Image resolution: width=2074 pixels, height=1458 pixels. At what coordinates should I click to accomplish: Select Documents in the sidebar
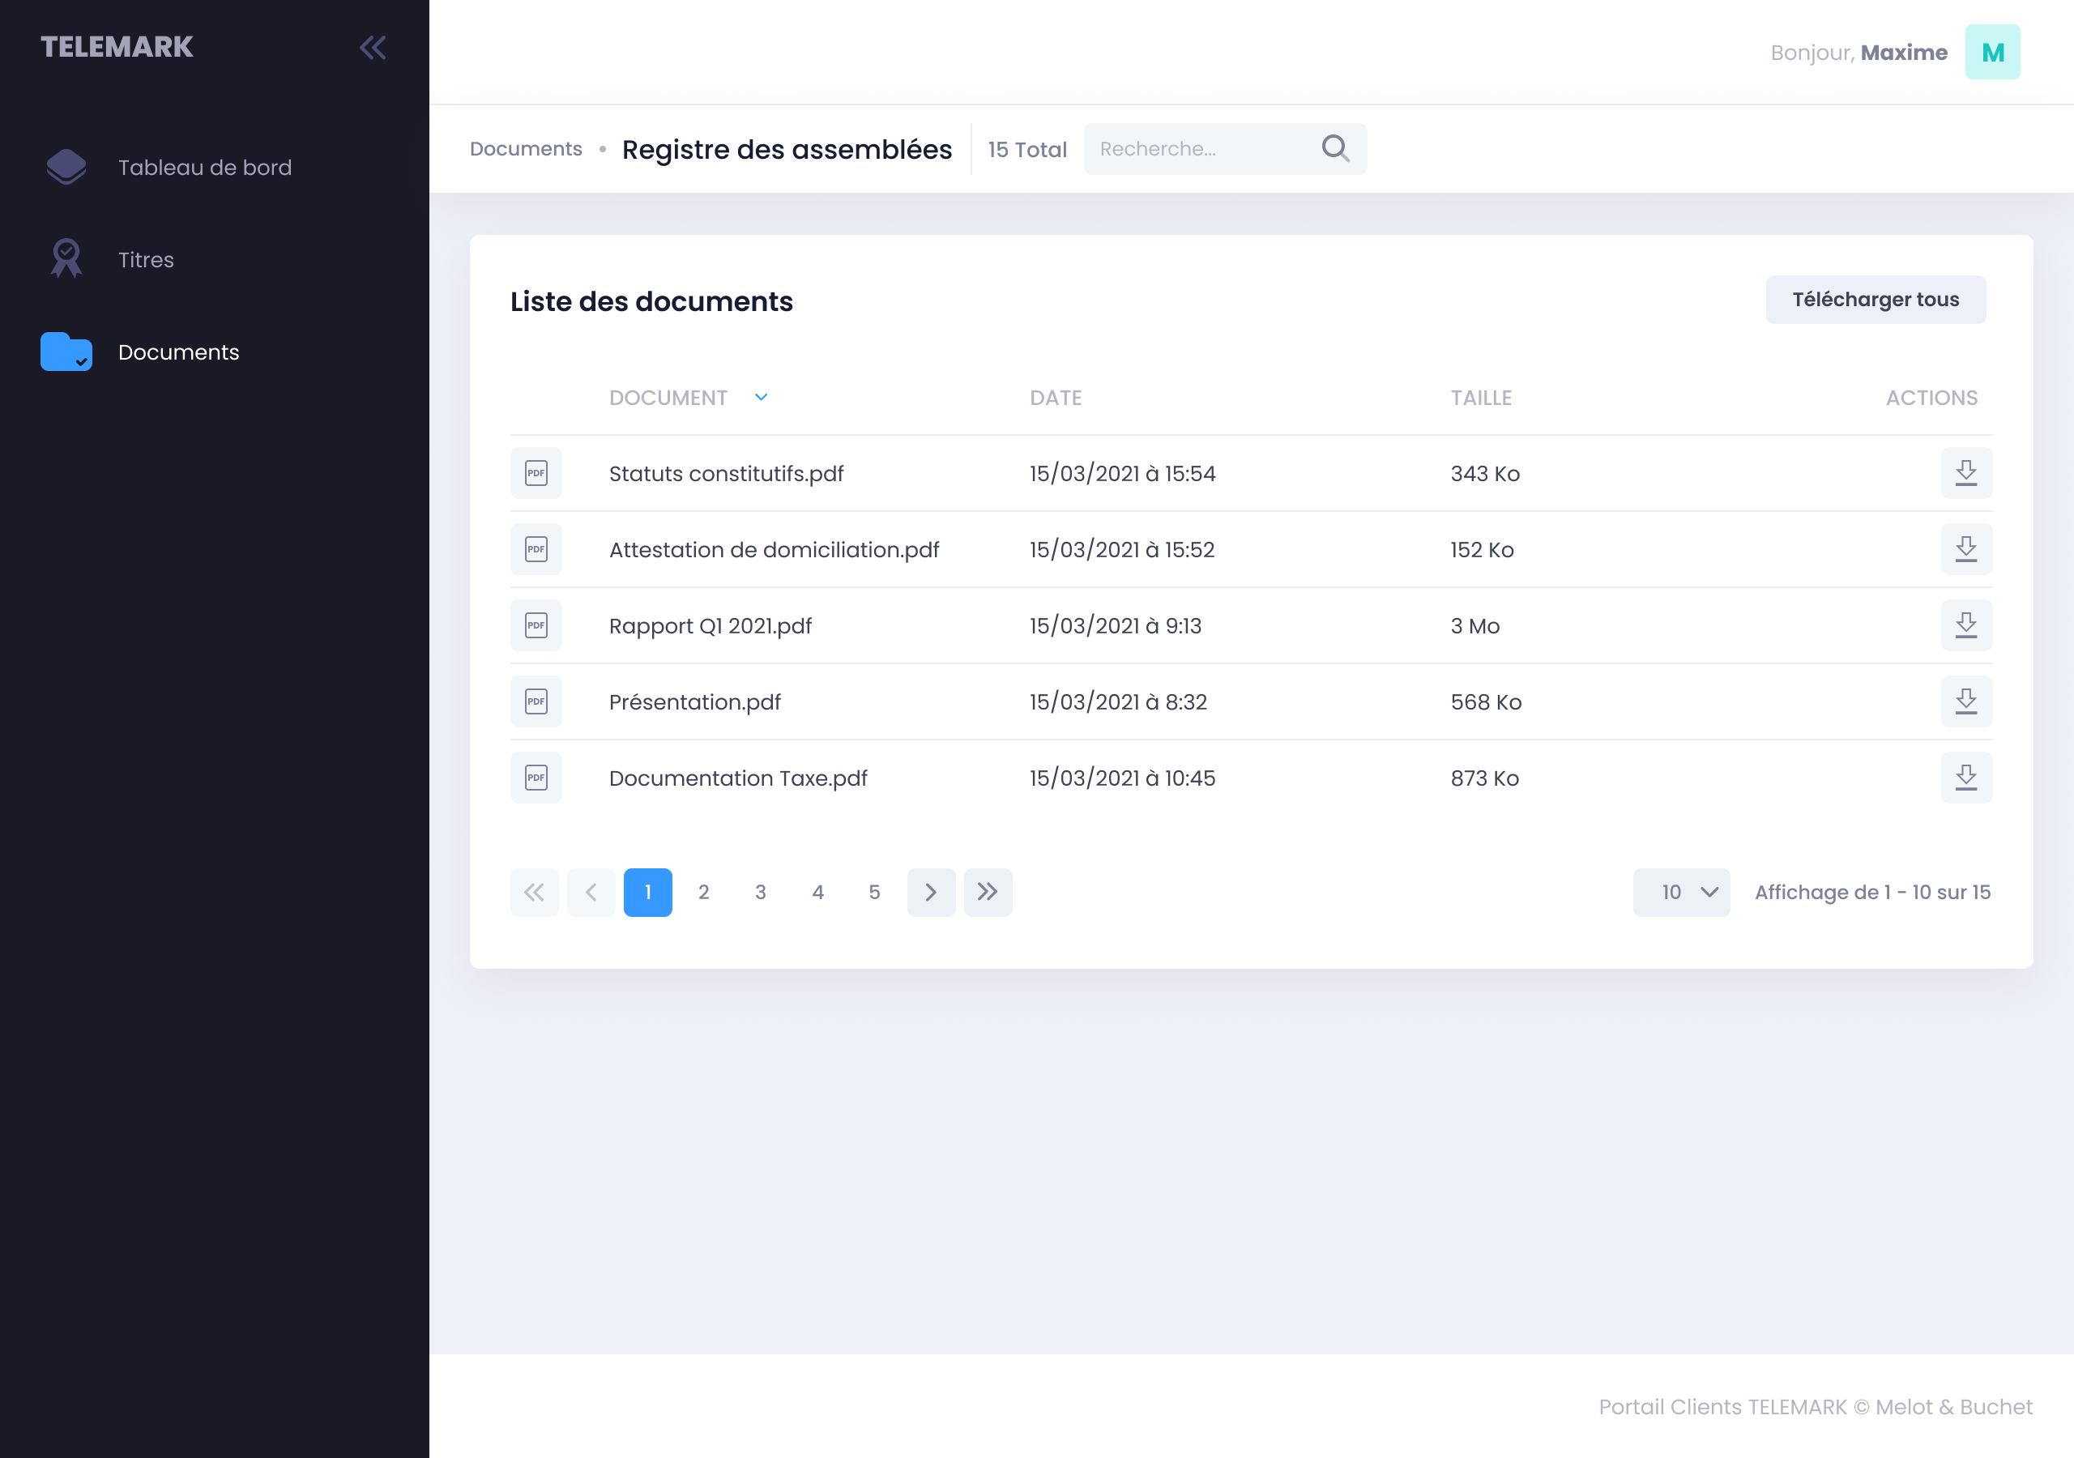coord(178,352)
